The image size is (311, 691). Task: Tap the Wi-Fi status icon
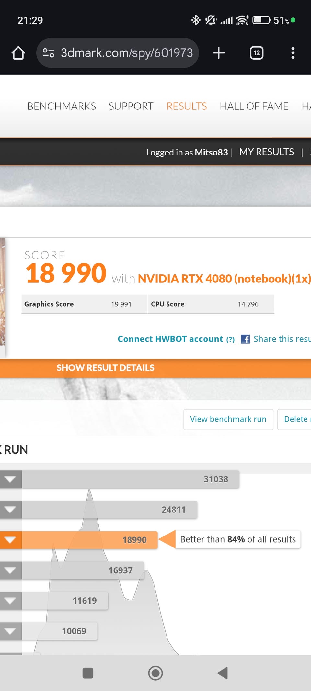pyautogui.click(x=242, y=20)
